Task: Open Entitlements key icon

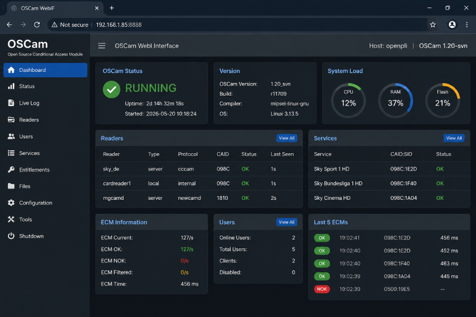Action: pos(11,170)
